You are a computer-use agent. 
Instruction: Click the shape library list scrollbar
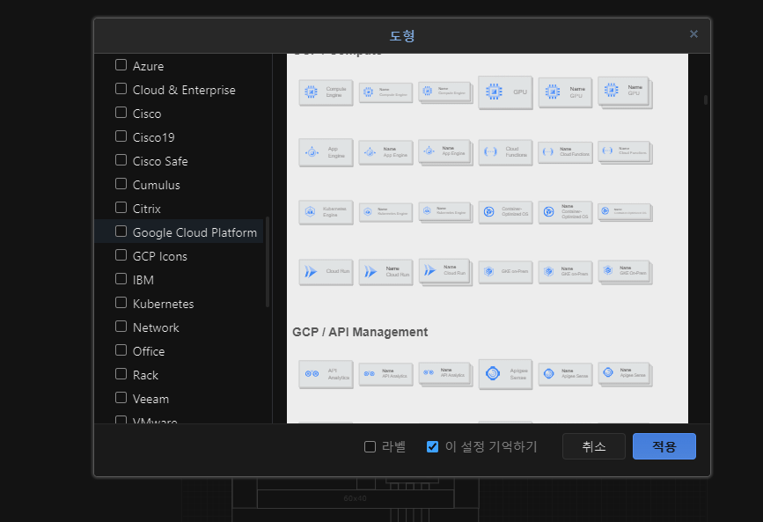pos(268,262)
